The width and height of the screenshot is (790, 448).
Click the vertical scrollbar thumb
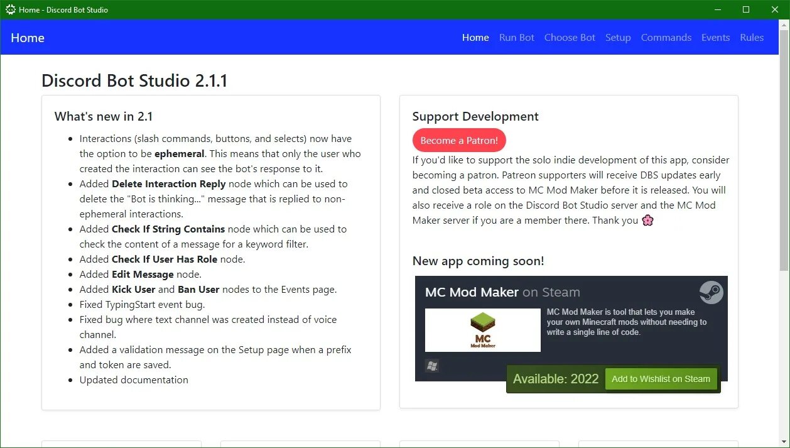coord(784,151)
